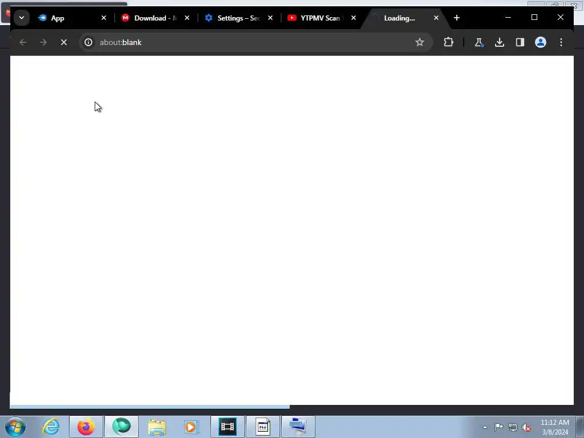Open Chrome Labs experiments flask icon
Viewport: 584px width, 438px height.
(x=479, y=42)
